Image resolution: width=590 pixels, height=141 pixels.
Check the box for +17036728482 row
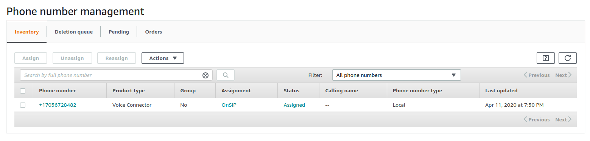coord(23,105)
